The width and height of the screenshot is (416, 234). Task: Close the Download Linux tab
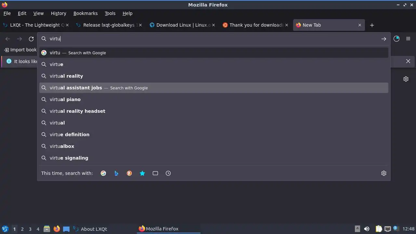coord(214,25)
